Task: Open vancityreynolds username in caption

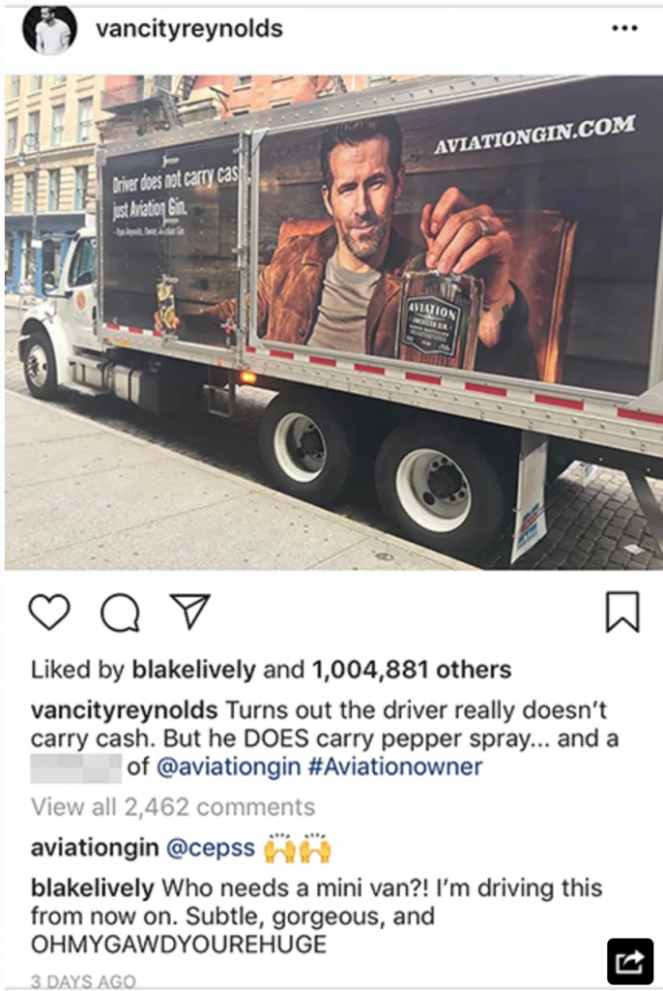Action: point(124,710)
